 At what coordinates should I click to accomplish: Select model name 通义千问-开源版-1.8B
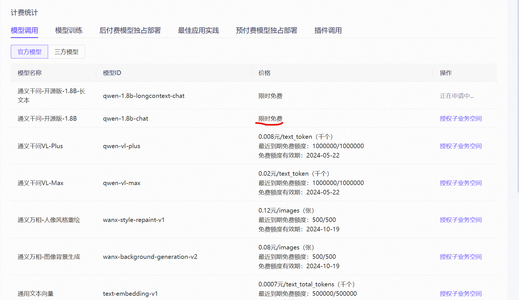[x=47, y=118]
